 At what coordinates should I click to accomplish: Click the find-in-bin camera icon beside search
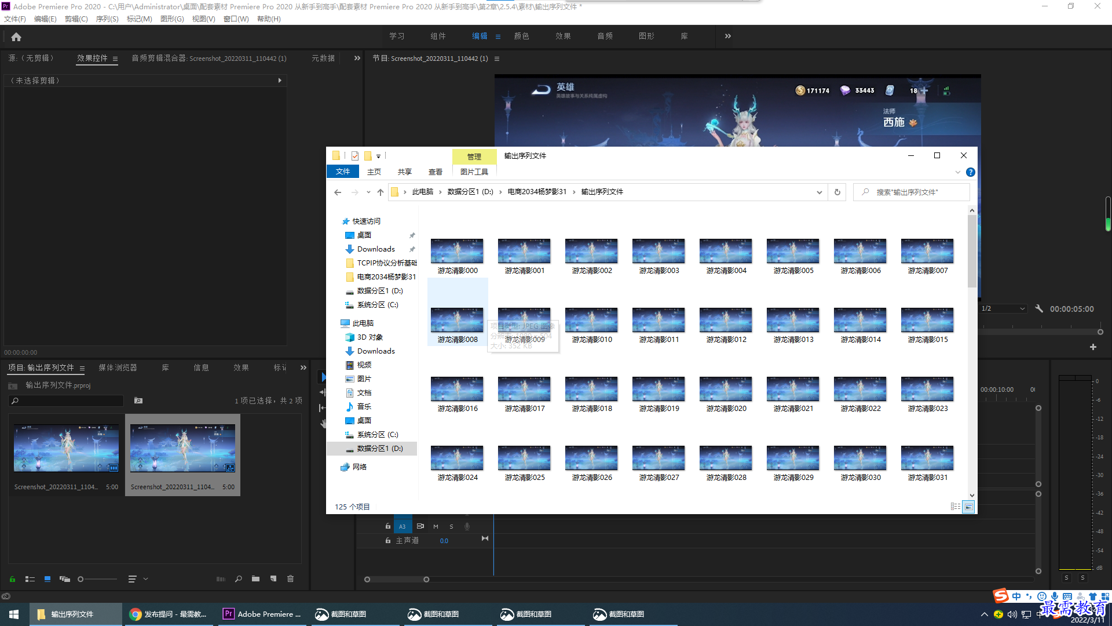(x=138, y=401)
